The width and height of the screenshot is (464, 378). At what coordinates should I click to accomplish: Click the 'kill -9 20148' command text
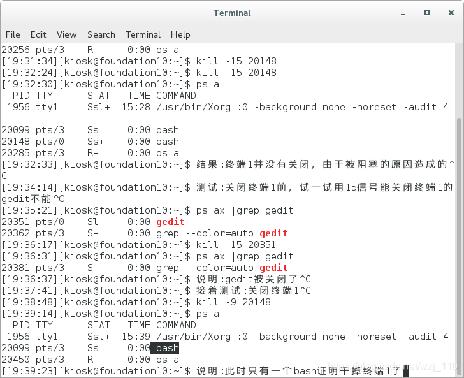pyautogui.click(x=233, y=302)
